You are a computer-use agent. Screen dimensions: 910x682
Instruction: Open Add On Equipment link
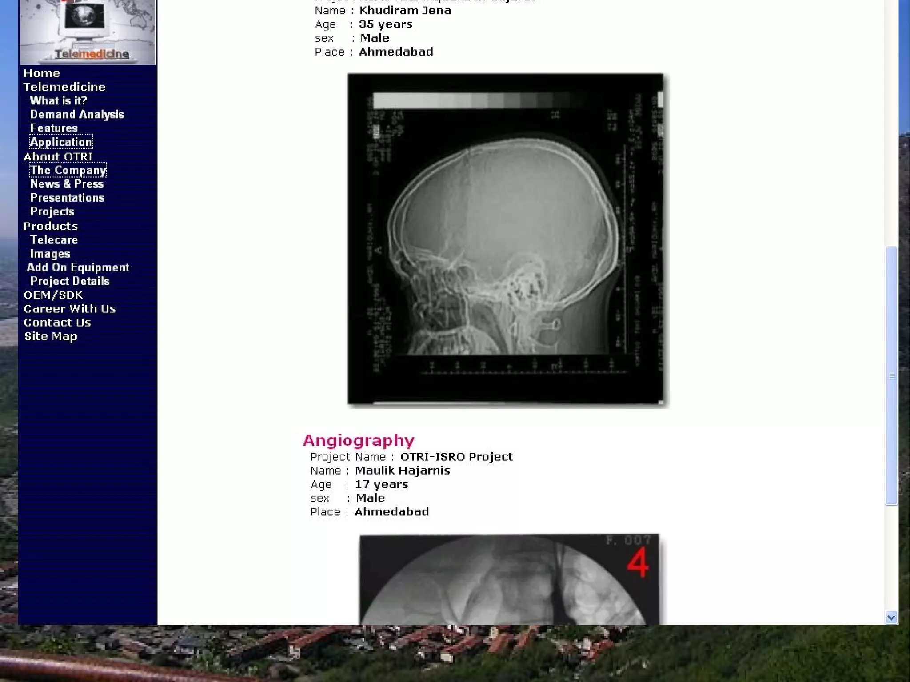click(78, 267)
